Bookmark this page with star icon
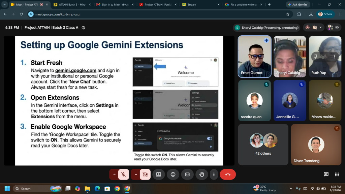The image size is (345, 194). [288, 14]
